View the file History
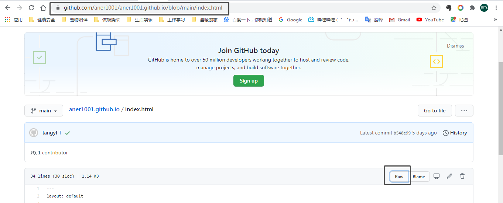Viewport: 503px width, 203px height. pyautogui.click(x=455, y=133)
